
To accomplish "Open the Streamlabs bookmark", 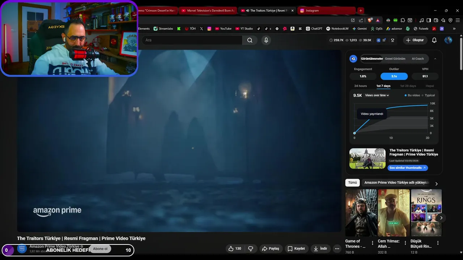I will [x=163, y=29].
